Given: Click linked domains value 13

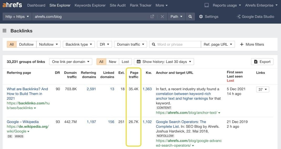Looking at the screenshot, I should pos(112,89).
